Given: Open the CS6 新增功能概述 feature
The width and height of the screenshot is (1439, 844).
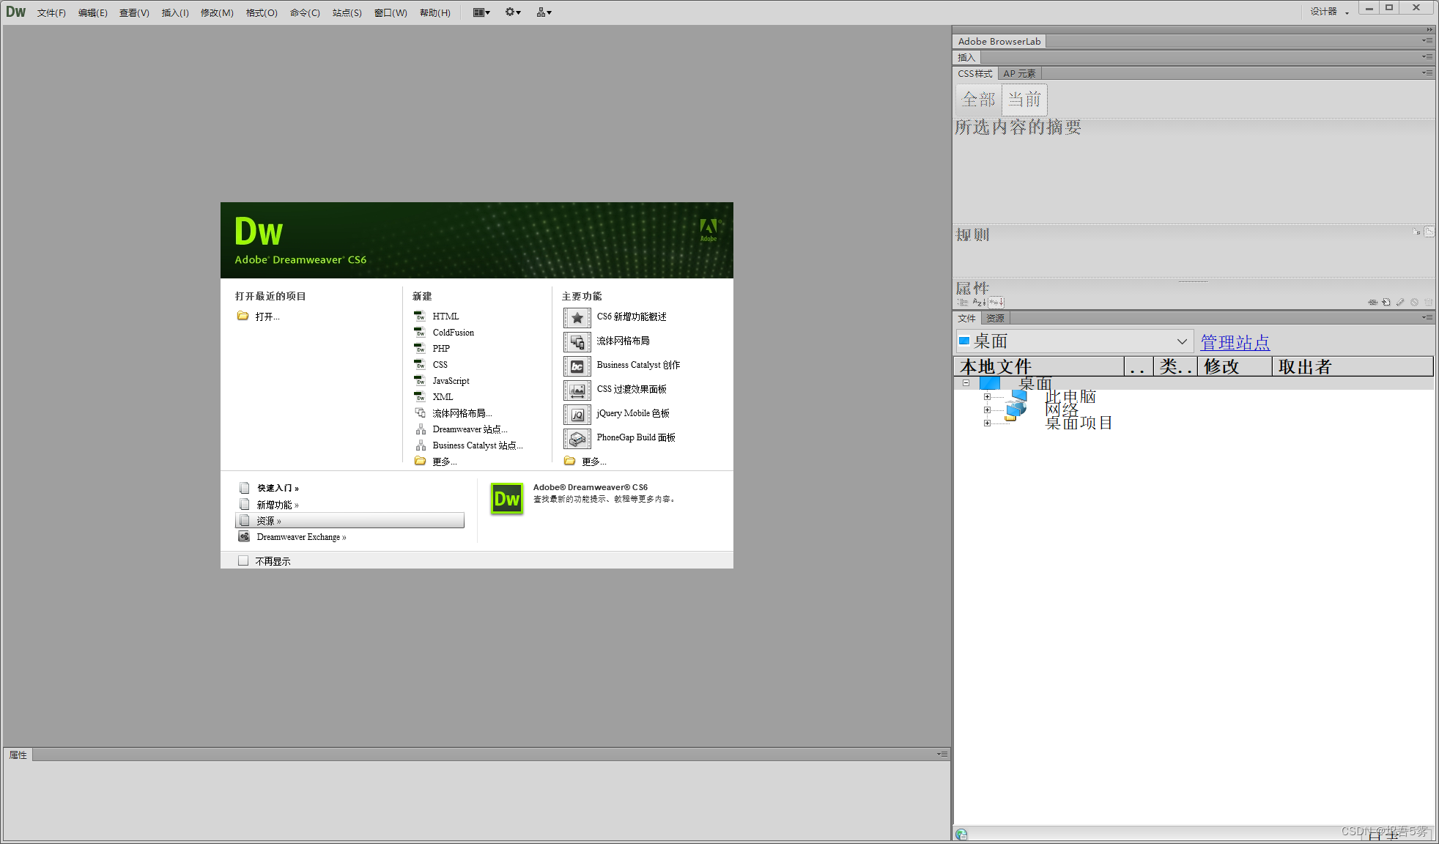Looking at the screenshot, I should click(x=631, y=317).
